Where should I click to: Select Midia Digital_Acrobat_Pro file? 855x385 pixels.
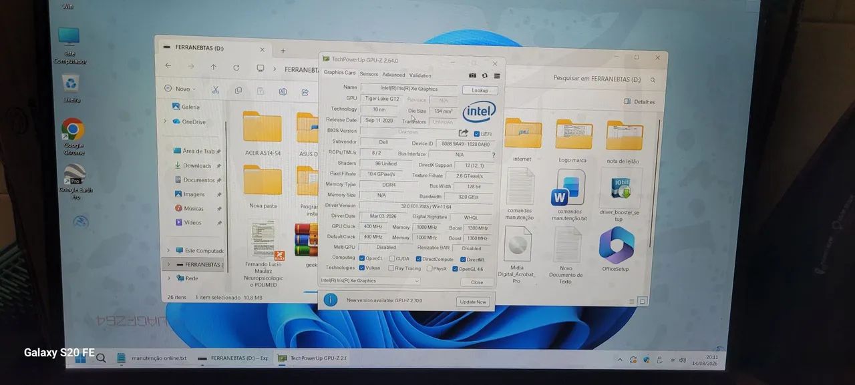coord(518,254)
